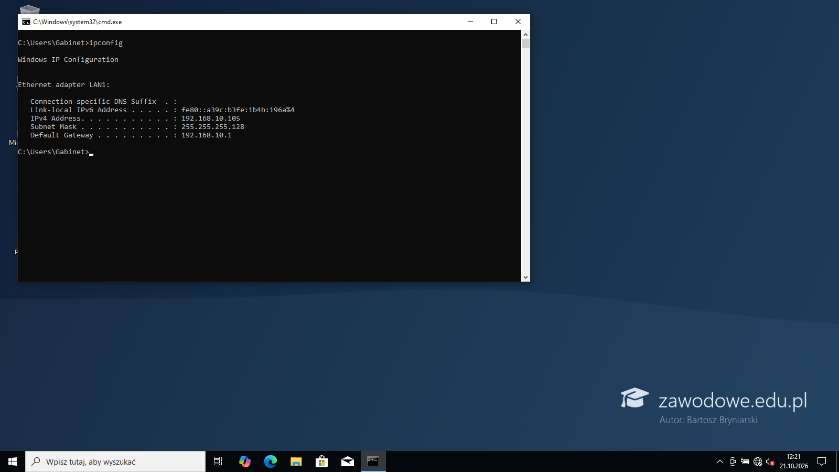The width and height of the screenshot is (839, 472).
Task: Open the Mail app
Action: [347, 462]
